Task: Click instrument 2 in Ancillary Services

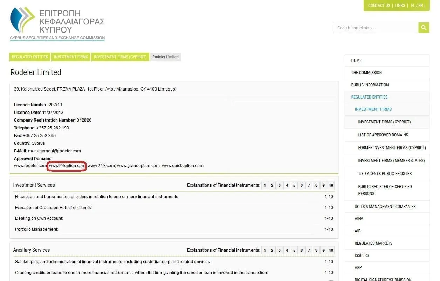Action: coord(272,251)
